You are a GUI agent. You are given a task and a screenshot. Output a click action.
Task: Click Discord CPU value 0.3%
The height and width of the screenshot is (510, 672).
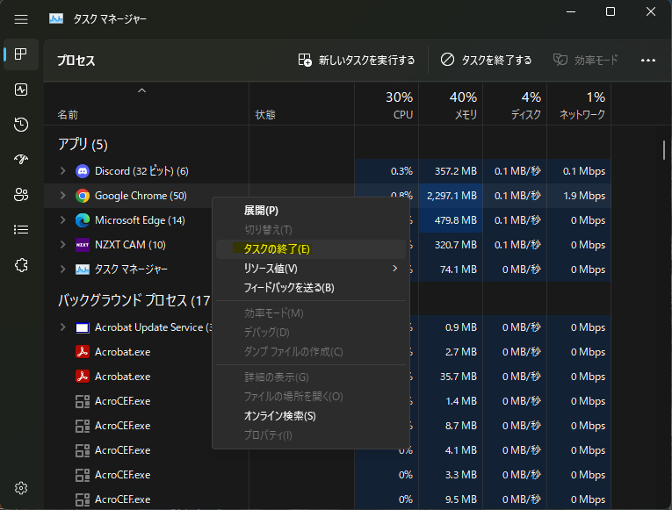click(401, 171)
